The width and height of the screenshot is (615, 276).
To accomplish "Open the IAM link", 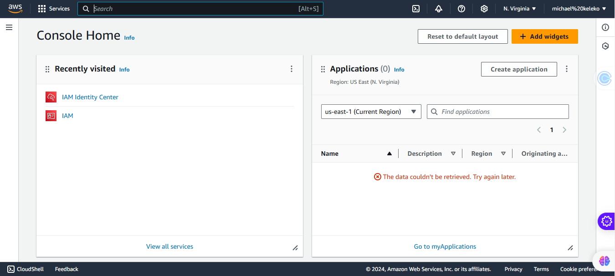I will coord(67,116).
